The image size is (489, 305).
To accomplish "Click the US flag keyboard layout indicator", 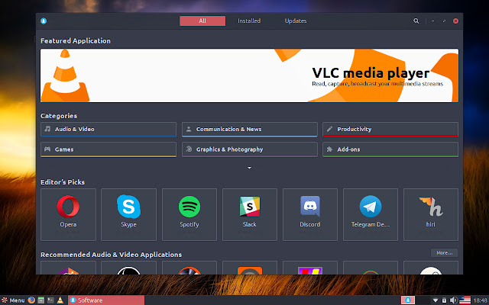I will point(465,300).
